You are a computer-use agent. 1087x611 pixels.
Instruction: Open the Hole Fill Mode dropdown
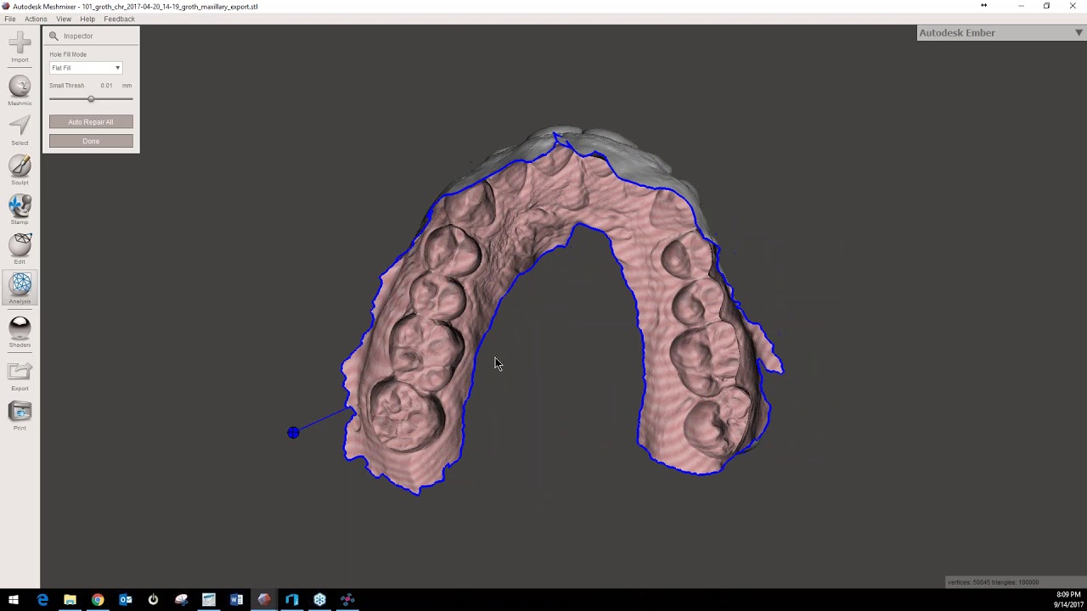[86, 68]
